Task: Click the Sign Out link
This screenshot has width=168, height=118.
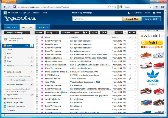Action: (x=26, y=13)
